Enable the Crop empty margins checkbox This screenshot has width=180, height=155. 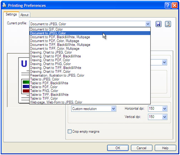70,131
